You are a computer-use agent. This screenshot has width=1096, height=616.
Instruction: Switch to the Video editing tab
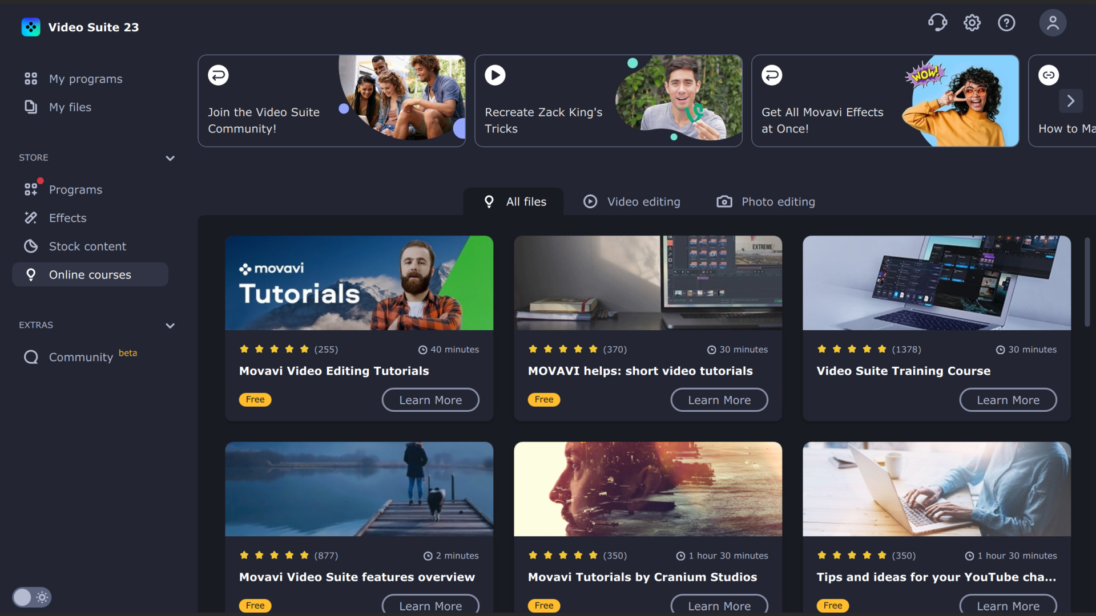pyautogui.click(x=631, y=201)
